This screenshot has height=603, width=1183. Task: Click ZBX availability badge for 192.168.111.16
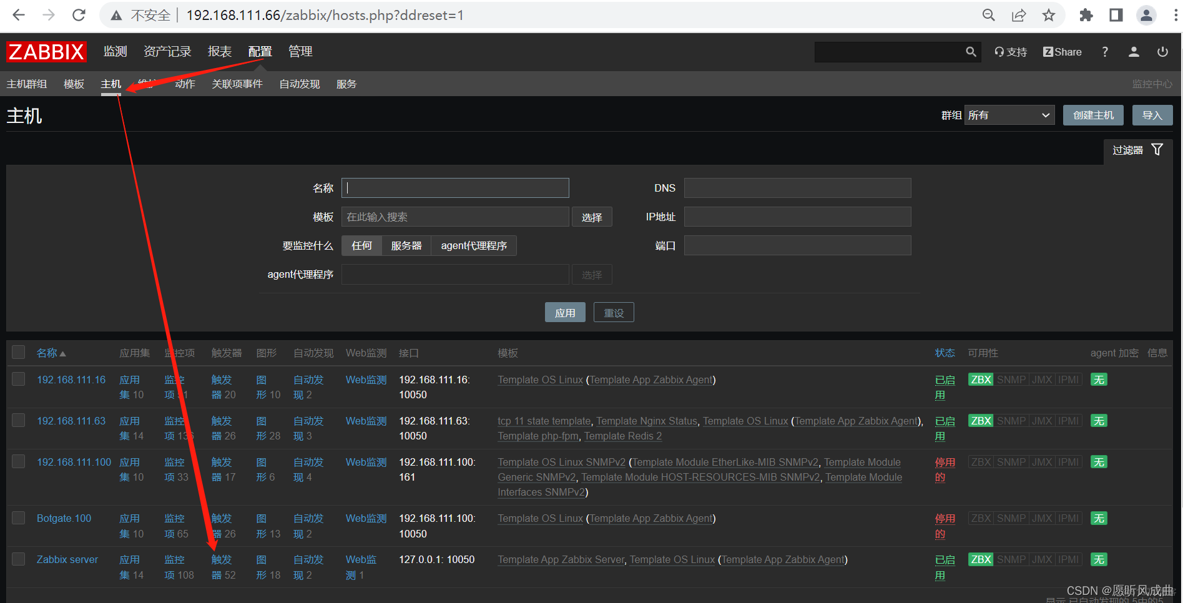coord(981,380)
